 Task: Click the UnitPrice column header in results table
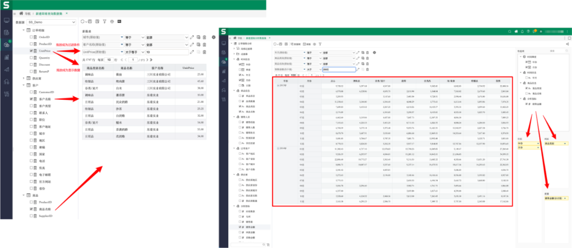point(191,68)
